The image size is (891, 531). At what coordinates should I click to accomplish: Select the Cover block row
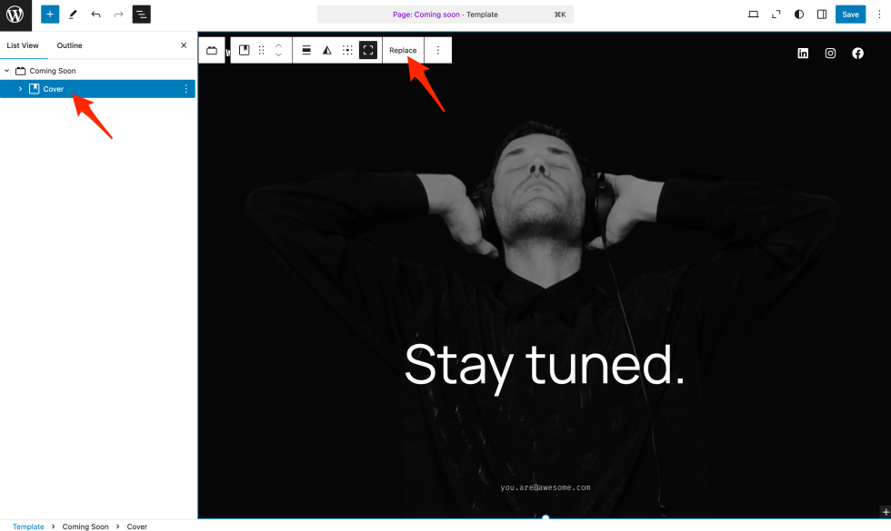point(98,89)
